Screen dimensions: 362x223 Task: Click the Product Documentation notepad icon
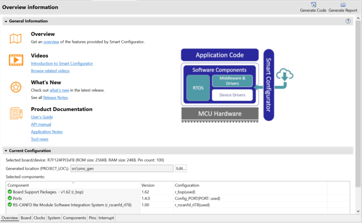(16, 114)
